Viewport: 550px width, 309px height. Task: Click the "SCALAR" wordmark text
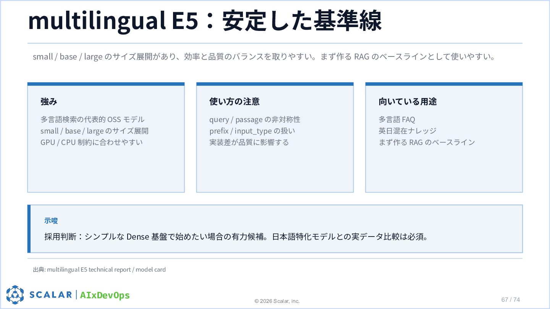pos(51,295)
